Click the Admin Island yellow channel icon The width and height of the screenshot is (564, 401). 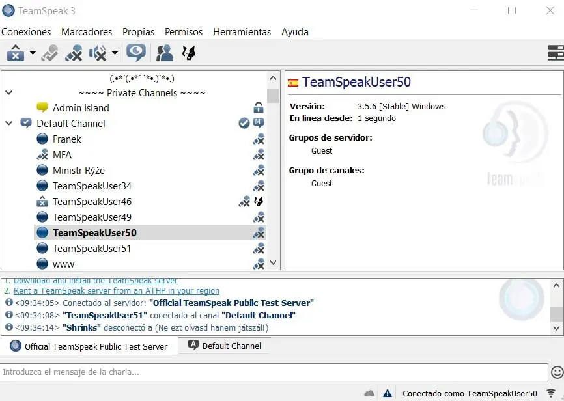pos(42,107)
